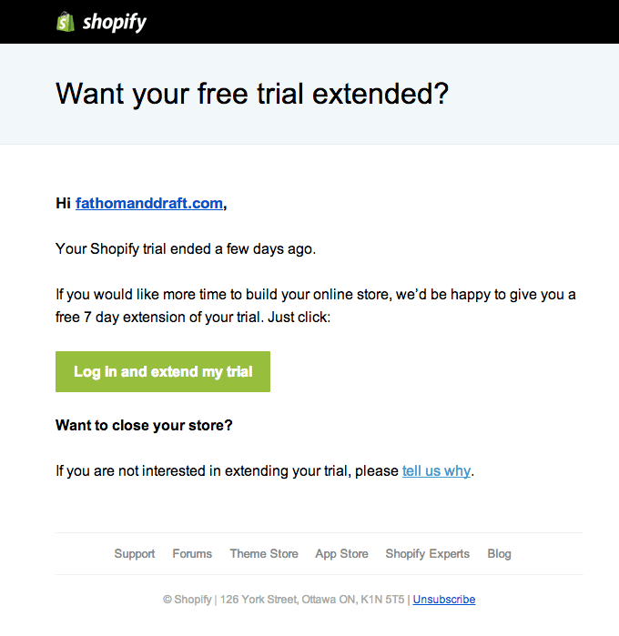Navigate to the Blog footer link
The height and width of the screenshot is (636, 619).
(499, 553)
